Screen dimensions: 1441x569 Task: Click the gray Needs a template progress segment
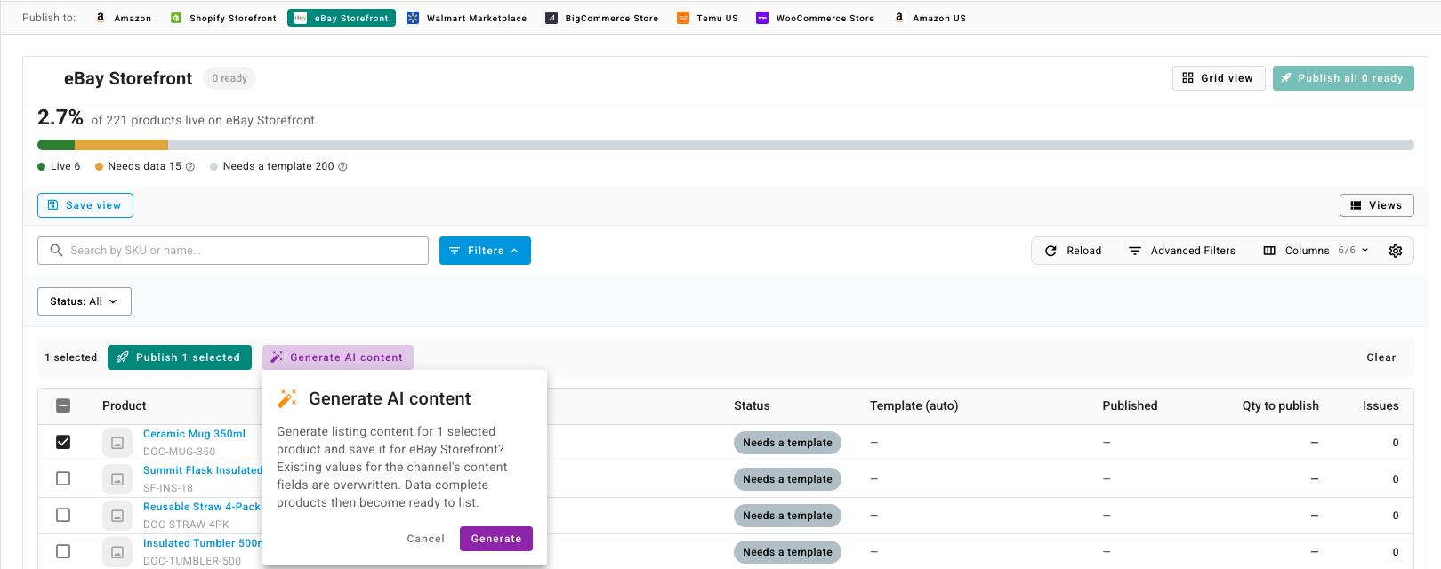point(791,145)
